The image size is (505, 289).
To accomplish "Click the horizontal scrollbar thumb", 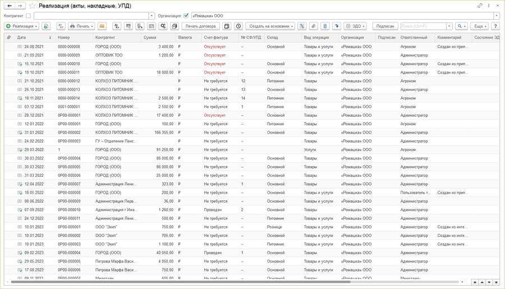I will tap(180, 282).
